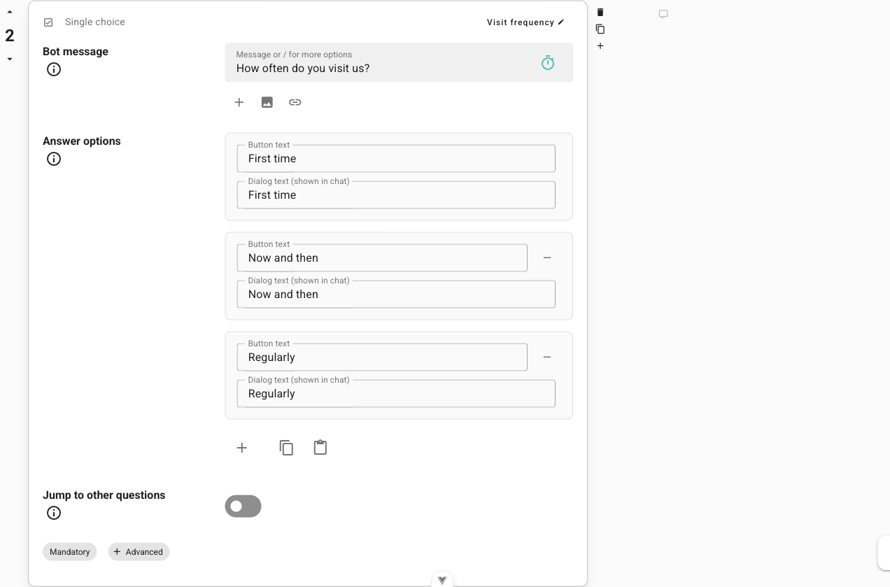
Task: Show info for Answer options
Action: tap(54, 159)
